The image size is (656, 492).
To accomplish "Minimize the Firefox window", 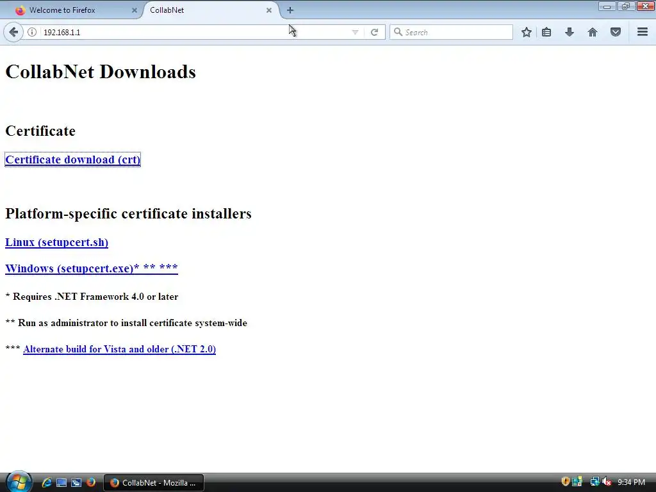I will coord(607,6).
